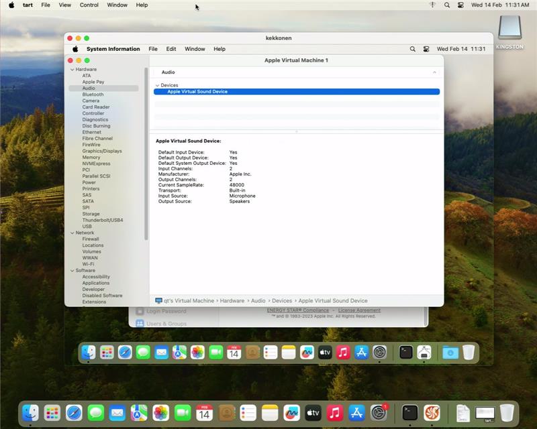The width and height of the screenshot is (537, 429).
Task: Open Apple TV in the kekkonen VM's Dock
Action: pyautogui.click(x=325, y=352)
